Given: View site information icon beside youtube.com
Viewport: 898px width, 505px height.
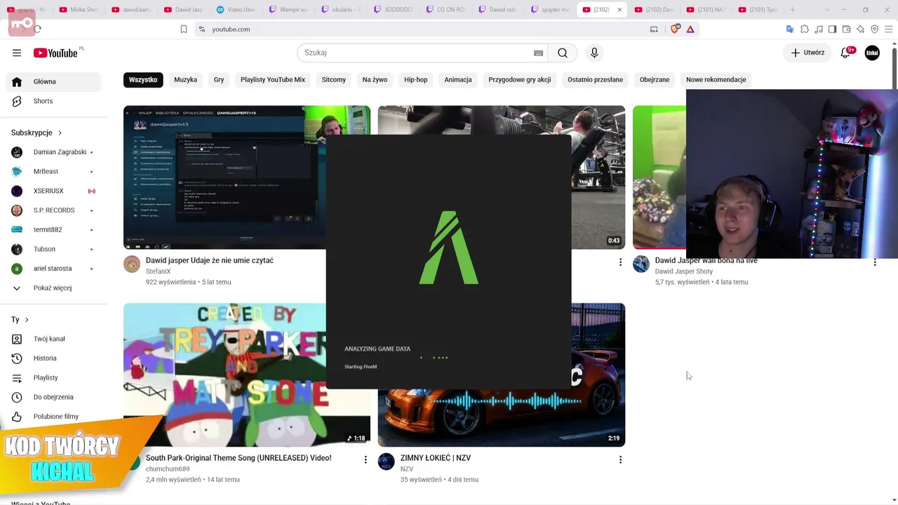Looking at the screenshot, I should (x=201, y=29).
